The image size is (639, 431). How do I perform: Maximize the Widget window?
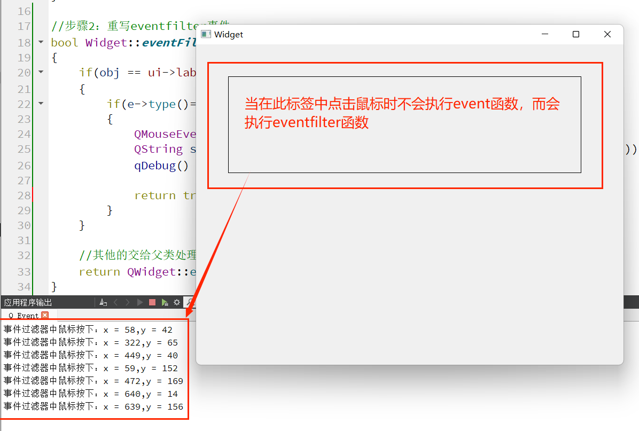coord(576,34)
